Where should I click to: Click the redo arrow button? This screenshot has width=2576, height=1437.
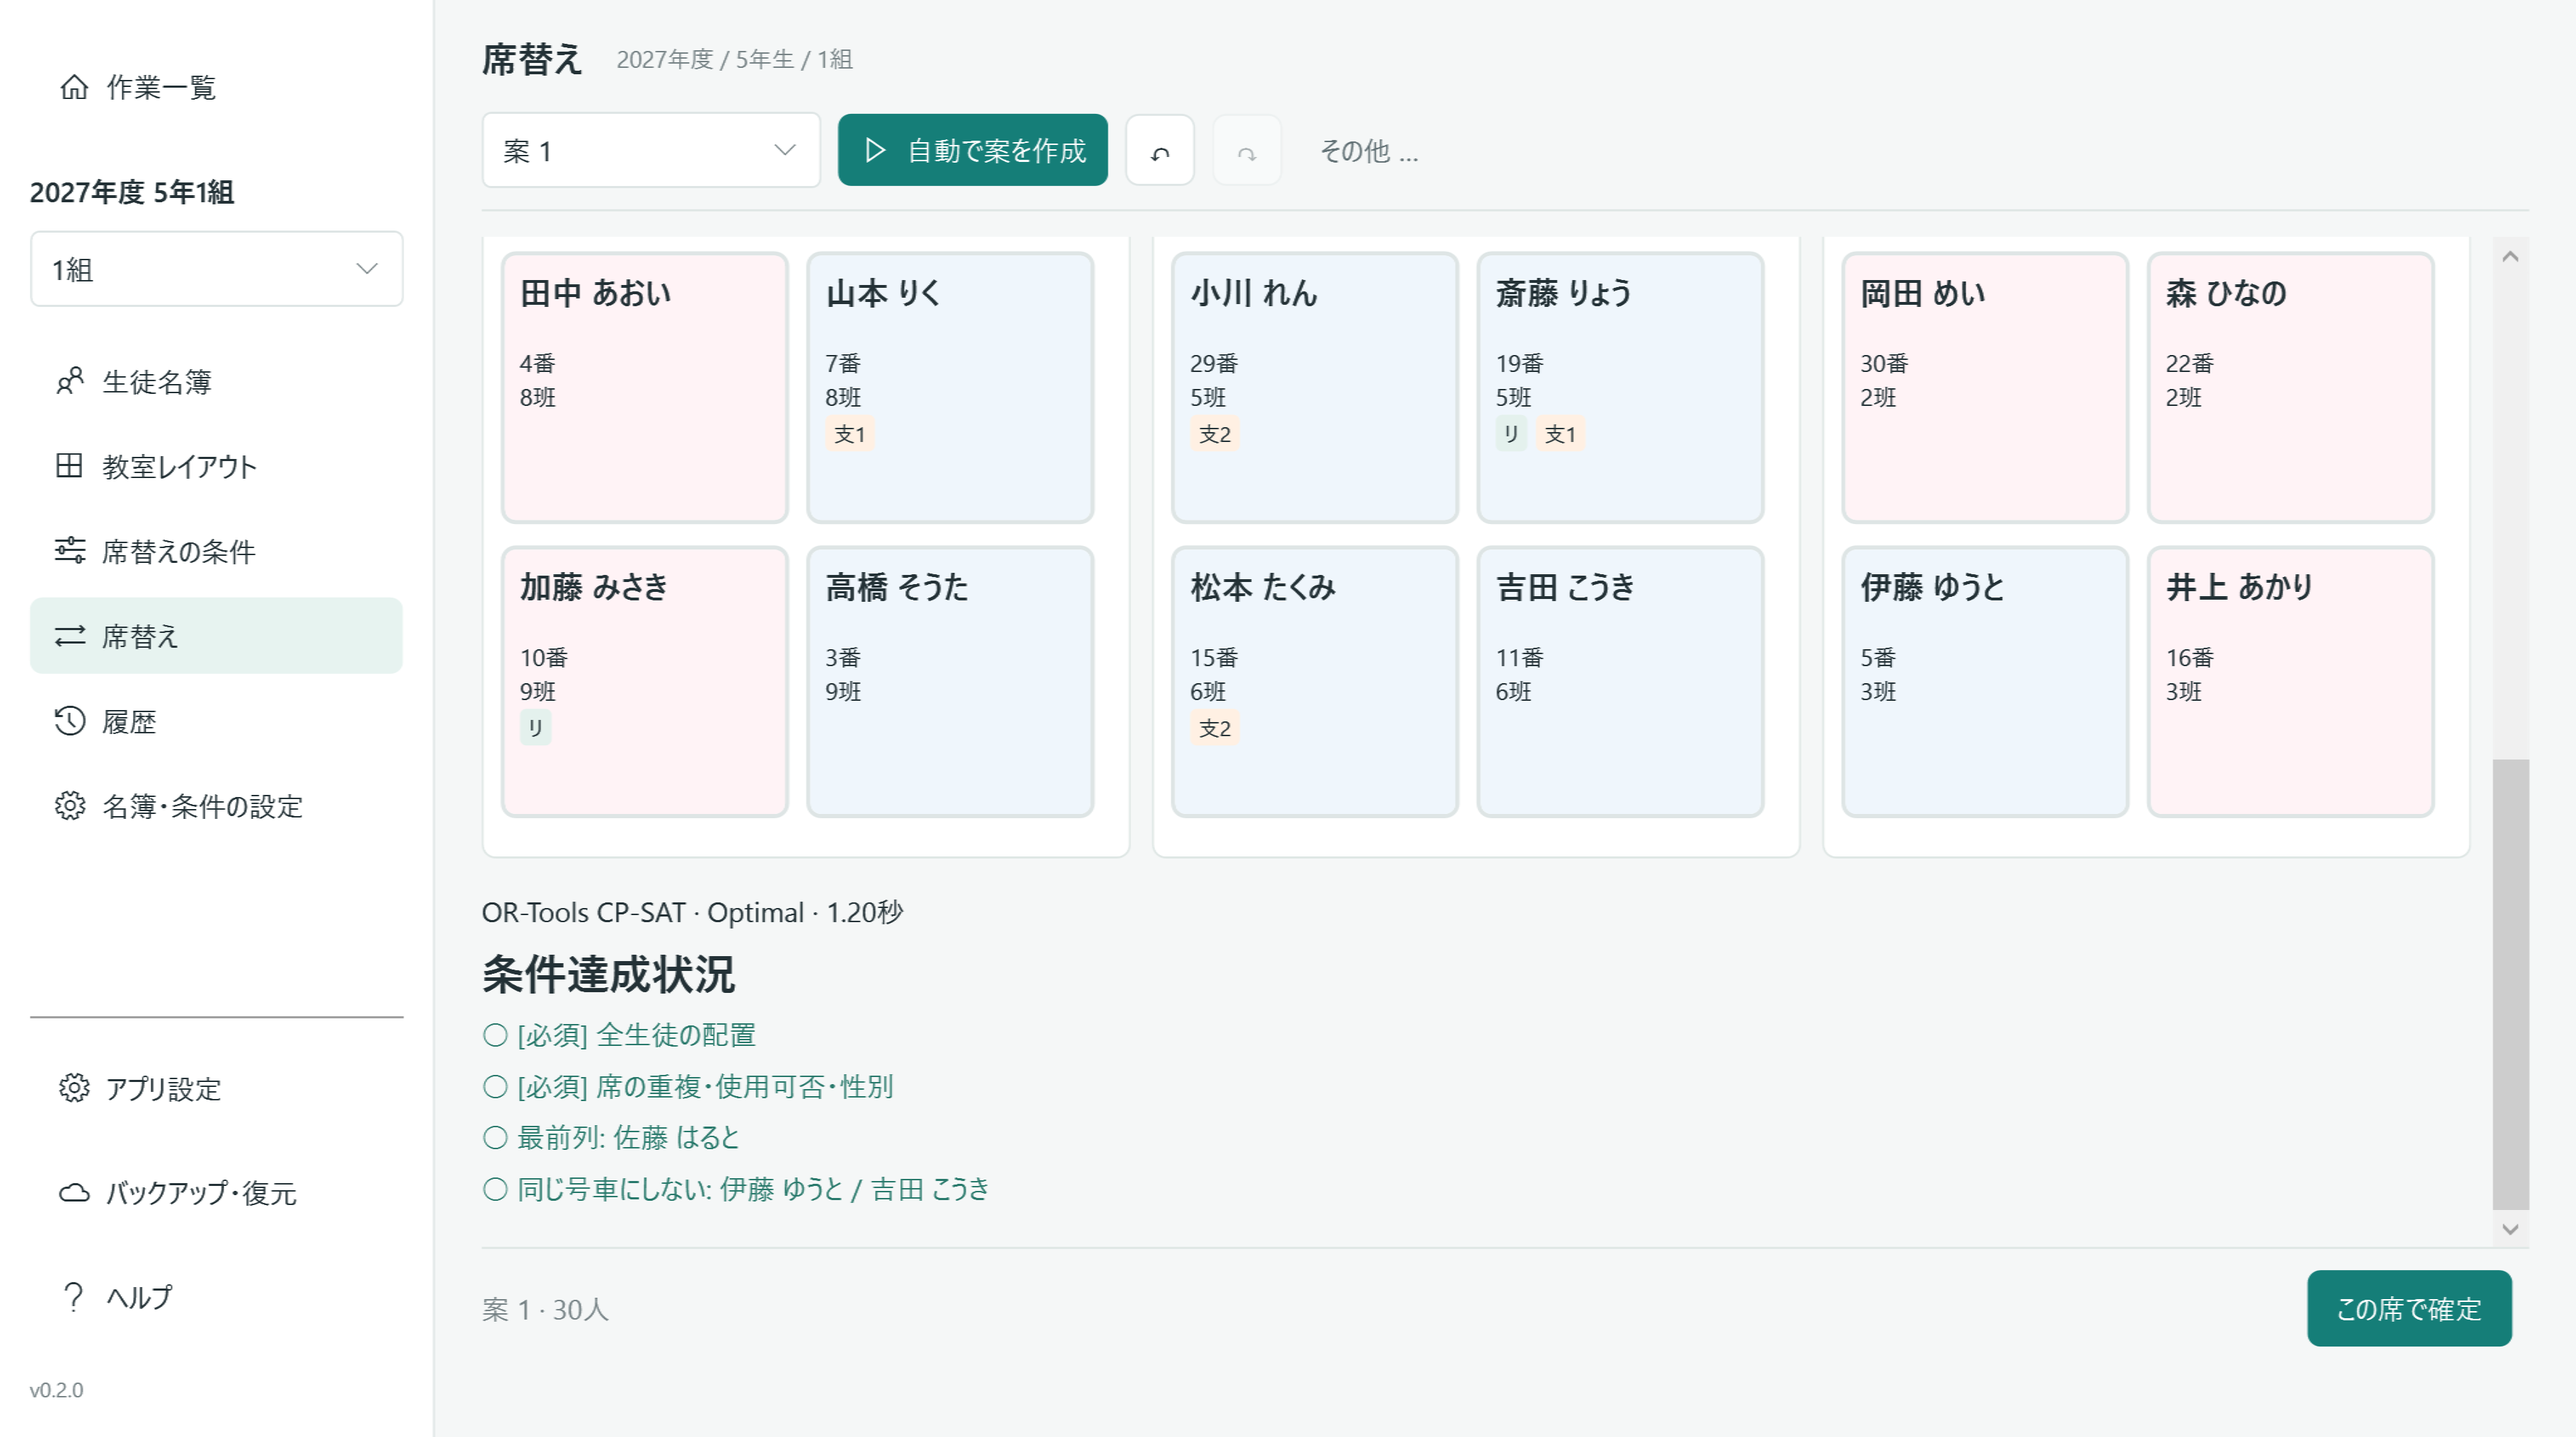tap(1247, 150)
